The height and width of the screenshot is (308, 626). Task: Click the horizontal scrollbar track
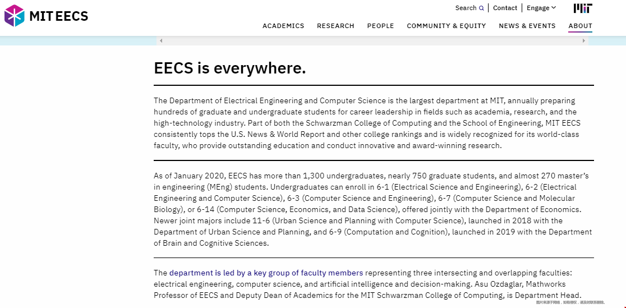(372, 41)
